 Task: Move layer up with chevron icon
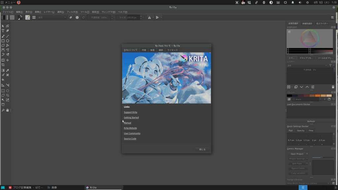[307, 87]
